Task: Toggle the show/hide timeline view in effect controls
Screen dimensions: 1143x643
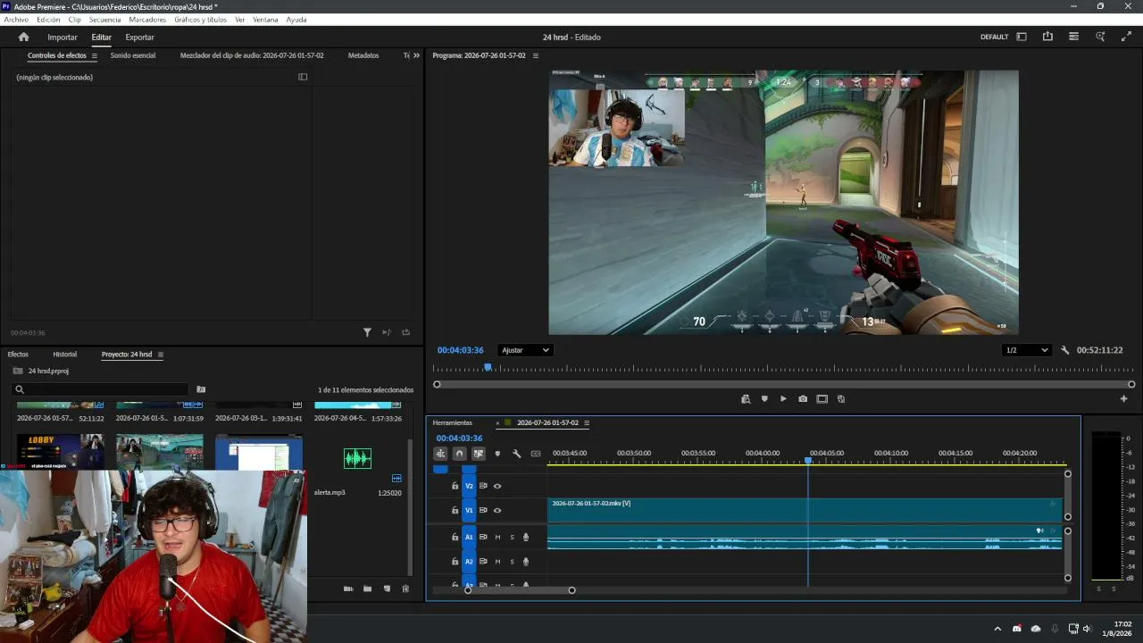Action: [303, 77]
